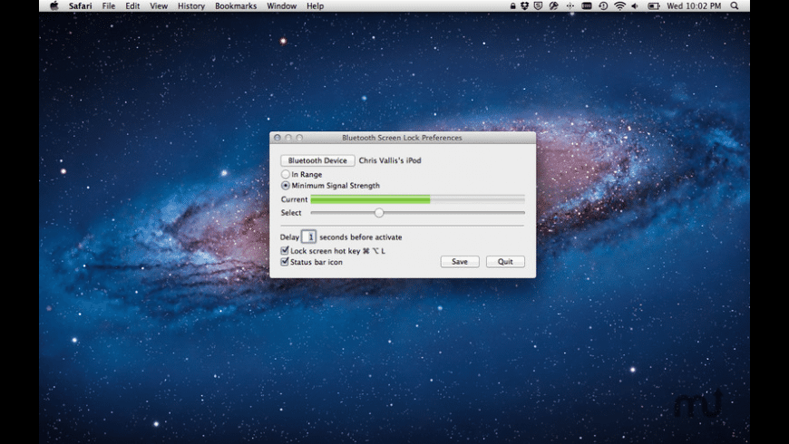Close the Bluetooth Screen Lock Preferences window
Image resolution: width=789 pixels, height=444 pixels.
pyautogui.click(x=278, y=137)
